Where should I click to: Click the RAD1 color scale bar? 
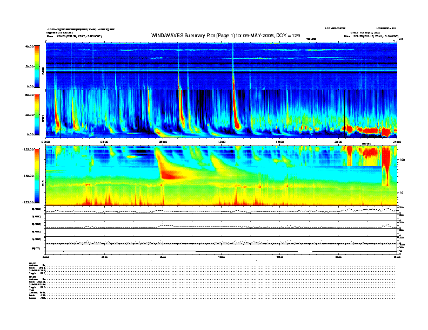37,114
